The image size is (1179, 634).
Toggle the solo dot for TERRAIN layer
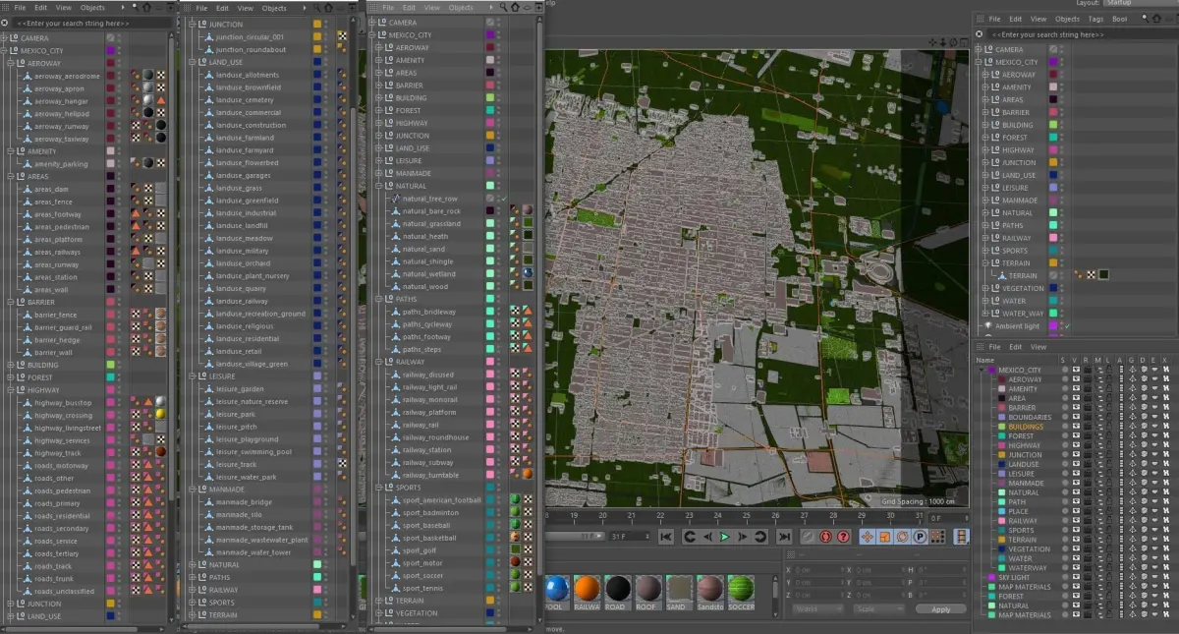[x=1065, y=540]
